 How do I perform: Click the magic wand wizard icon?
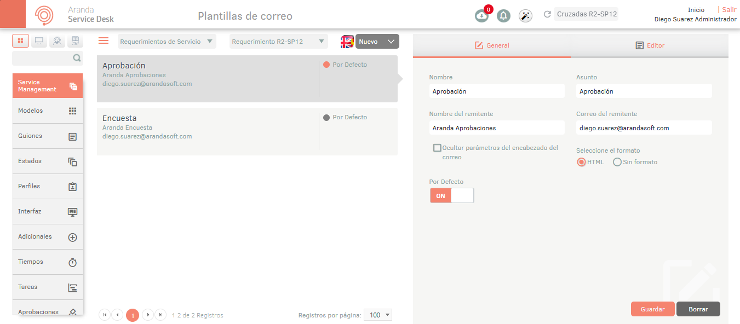click(x=525, y=16)
